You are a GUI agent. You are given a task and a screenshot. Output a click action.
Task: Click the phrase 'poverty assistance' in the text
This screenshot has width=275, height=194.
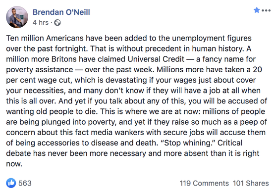tap(40, 70)
